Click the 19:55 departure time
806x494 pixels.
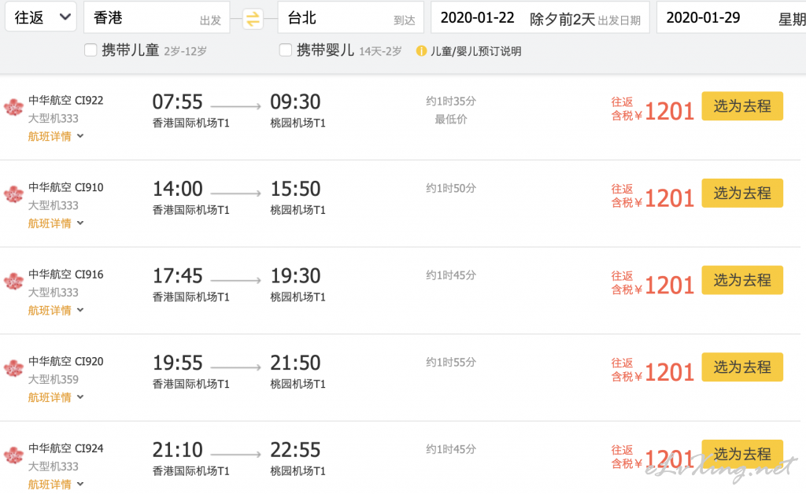[178, 363]
